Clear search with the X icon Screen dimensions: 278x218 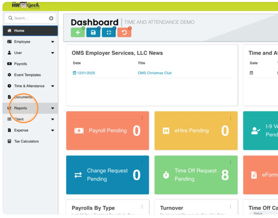51,18
